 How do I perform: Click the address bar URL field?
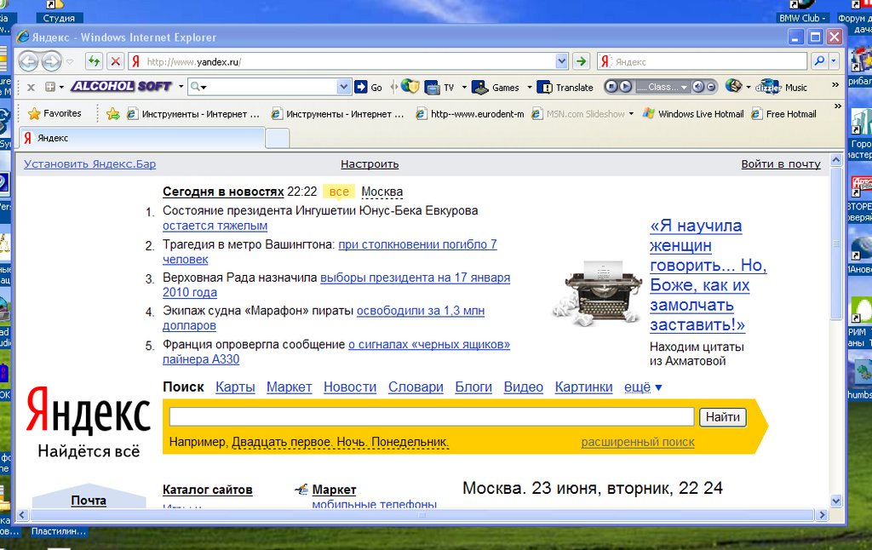point(349,61)
